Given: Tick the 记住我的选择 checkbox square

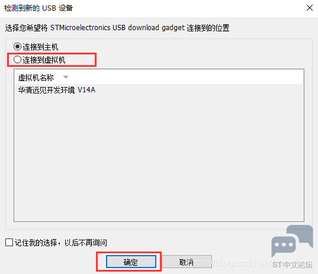Looking at the screenshot, I should 9,243.
